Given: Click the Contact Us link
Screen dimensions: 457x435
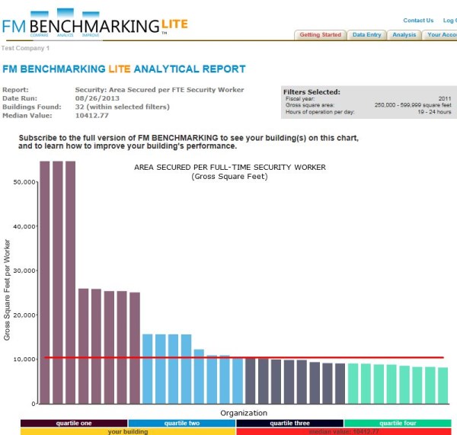Looking at the screenshot, I should [418, 21].
